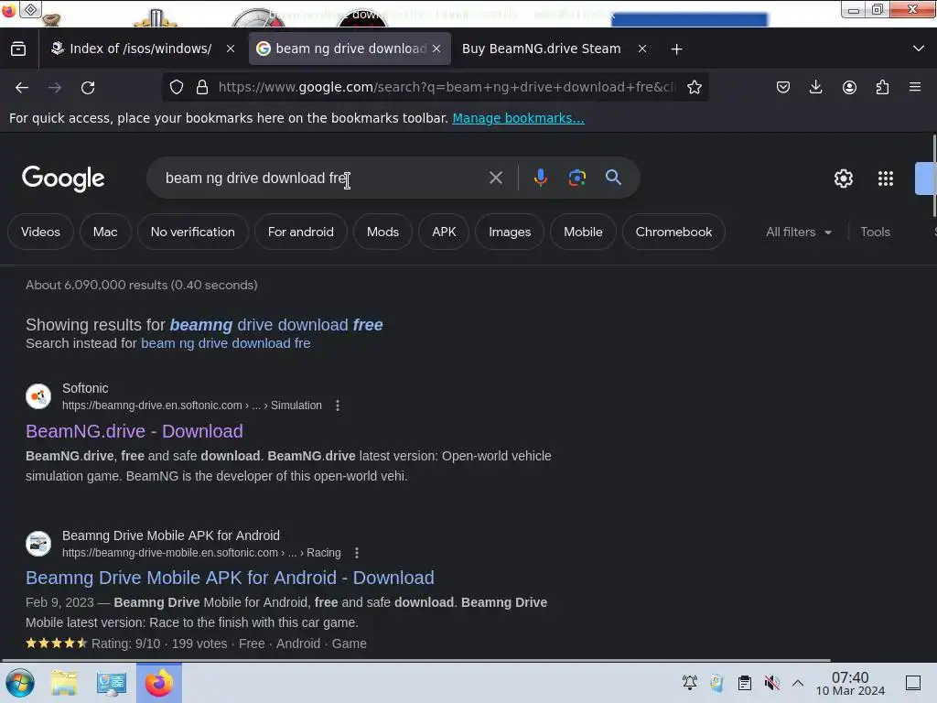Open the taskbar clock showing 07:40
937x703 pixels.
(x=850, y=683)
